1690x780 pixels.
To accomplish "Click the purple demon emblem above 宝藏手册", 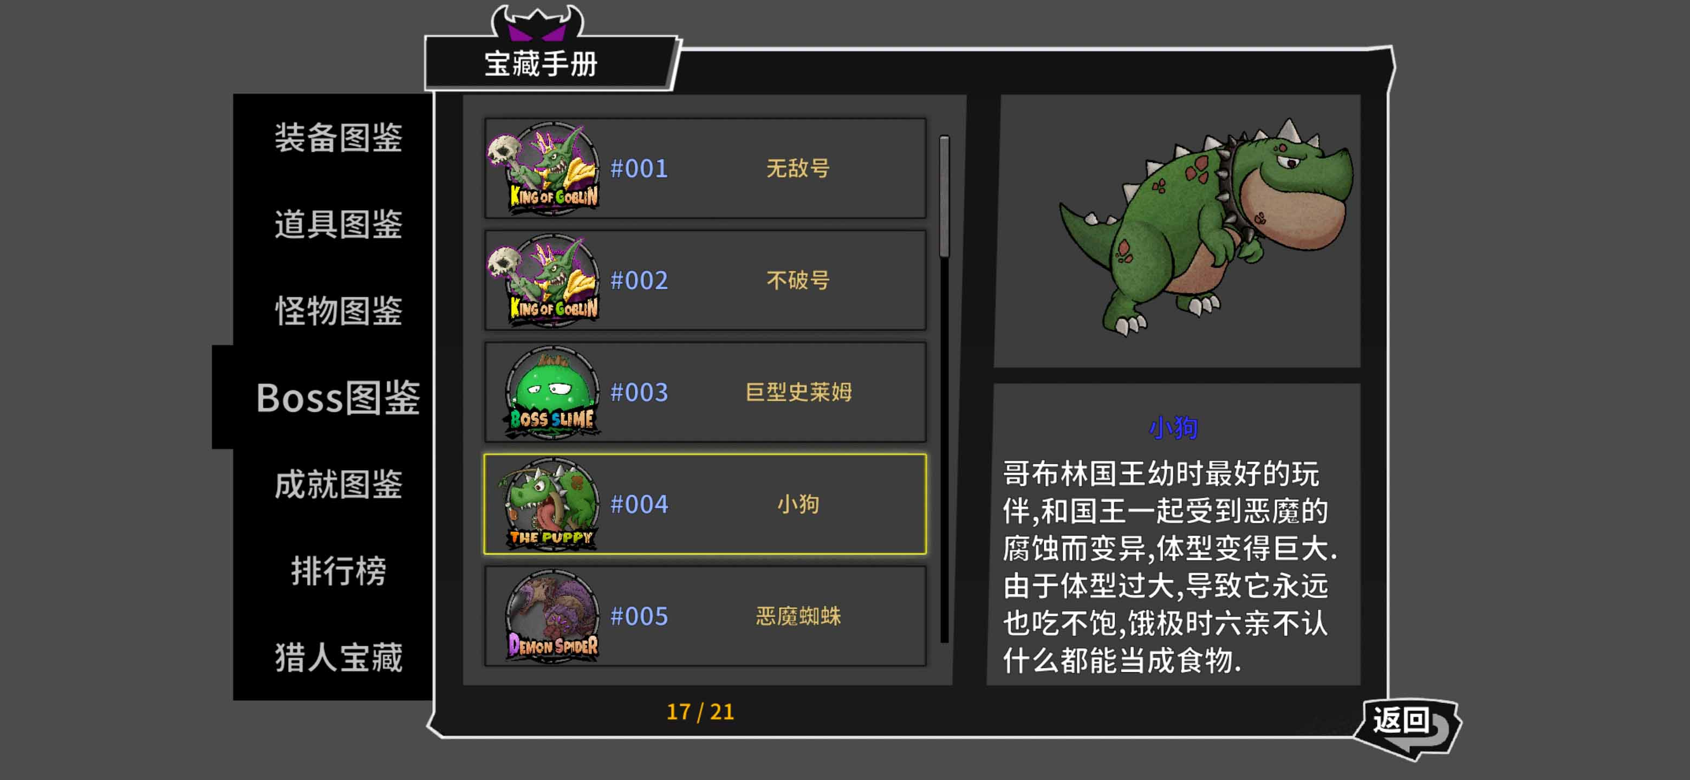I will [x=537, y=22].
